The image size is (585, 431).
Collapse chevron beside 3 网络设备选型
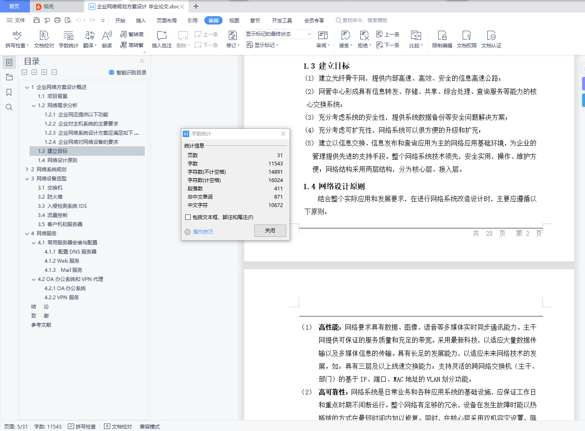[27, 179]
